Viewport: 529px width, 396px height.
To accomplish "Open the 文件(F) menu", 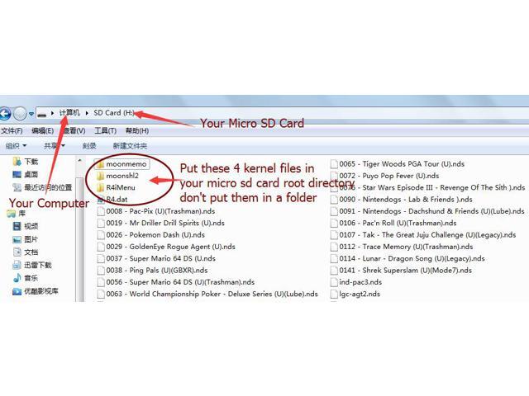I will pyautogui.click(x=12, y=130).
